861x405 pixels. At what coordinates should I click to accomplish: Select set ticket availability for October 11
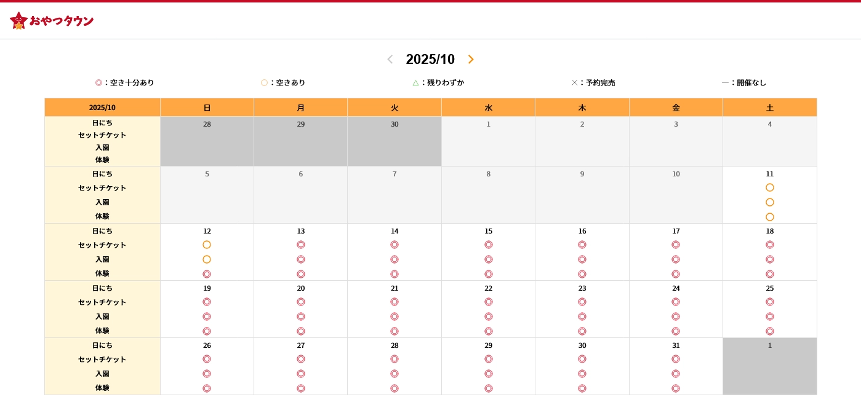769,187
